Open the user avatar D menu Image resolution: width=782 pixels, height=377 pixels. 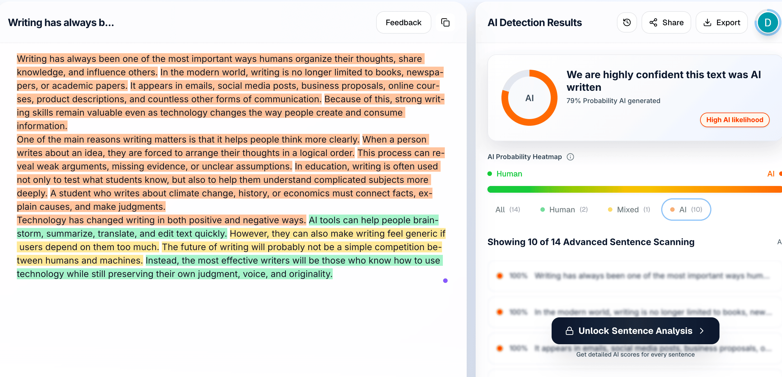pyautogui.click(x=767, y=22)
